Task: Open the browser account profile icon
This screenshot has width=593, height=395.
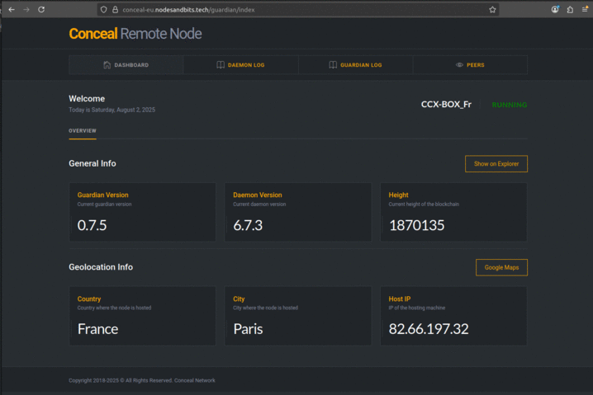Action: (x=555, y=9)
